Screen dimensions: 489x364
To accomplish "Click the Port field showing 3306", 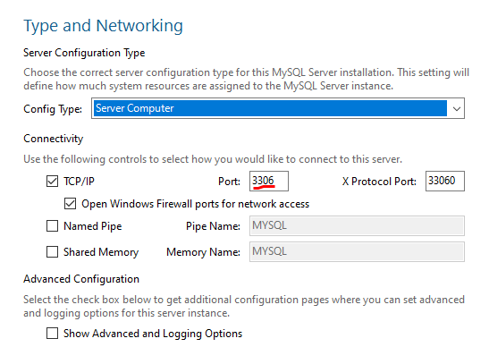I will [269, 181].
